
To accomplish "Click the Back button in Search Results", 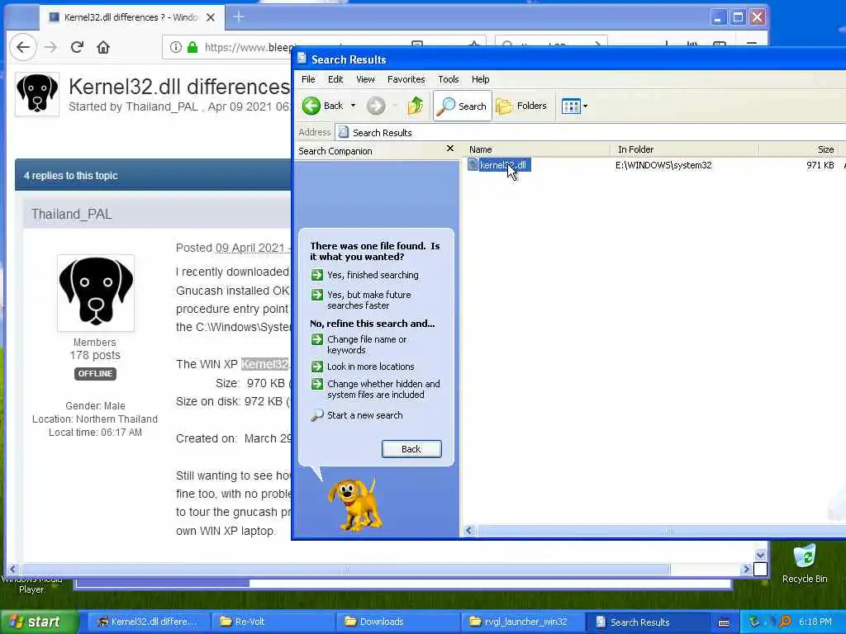I will pos(323,106).
